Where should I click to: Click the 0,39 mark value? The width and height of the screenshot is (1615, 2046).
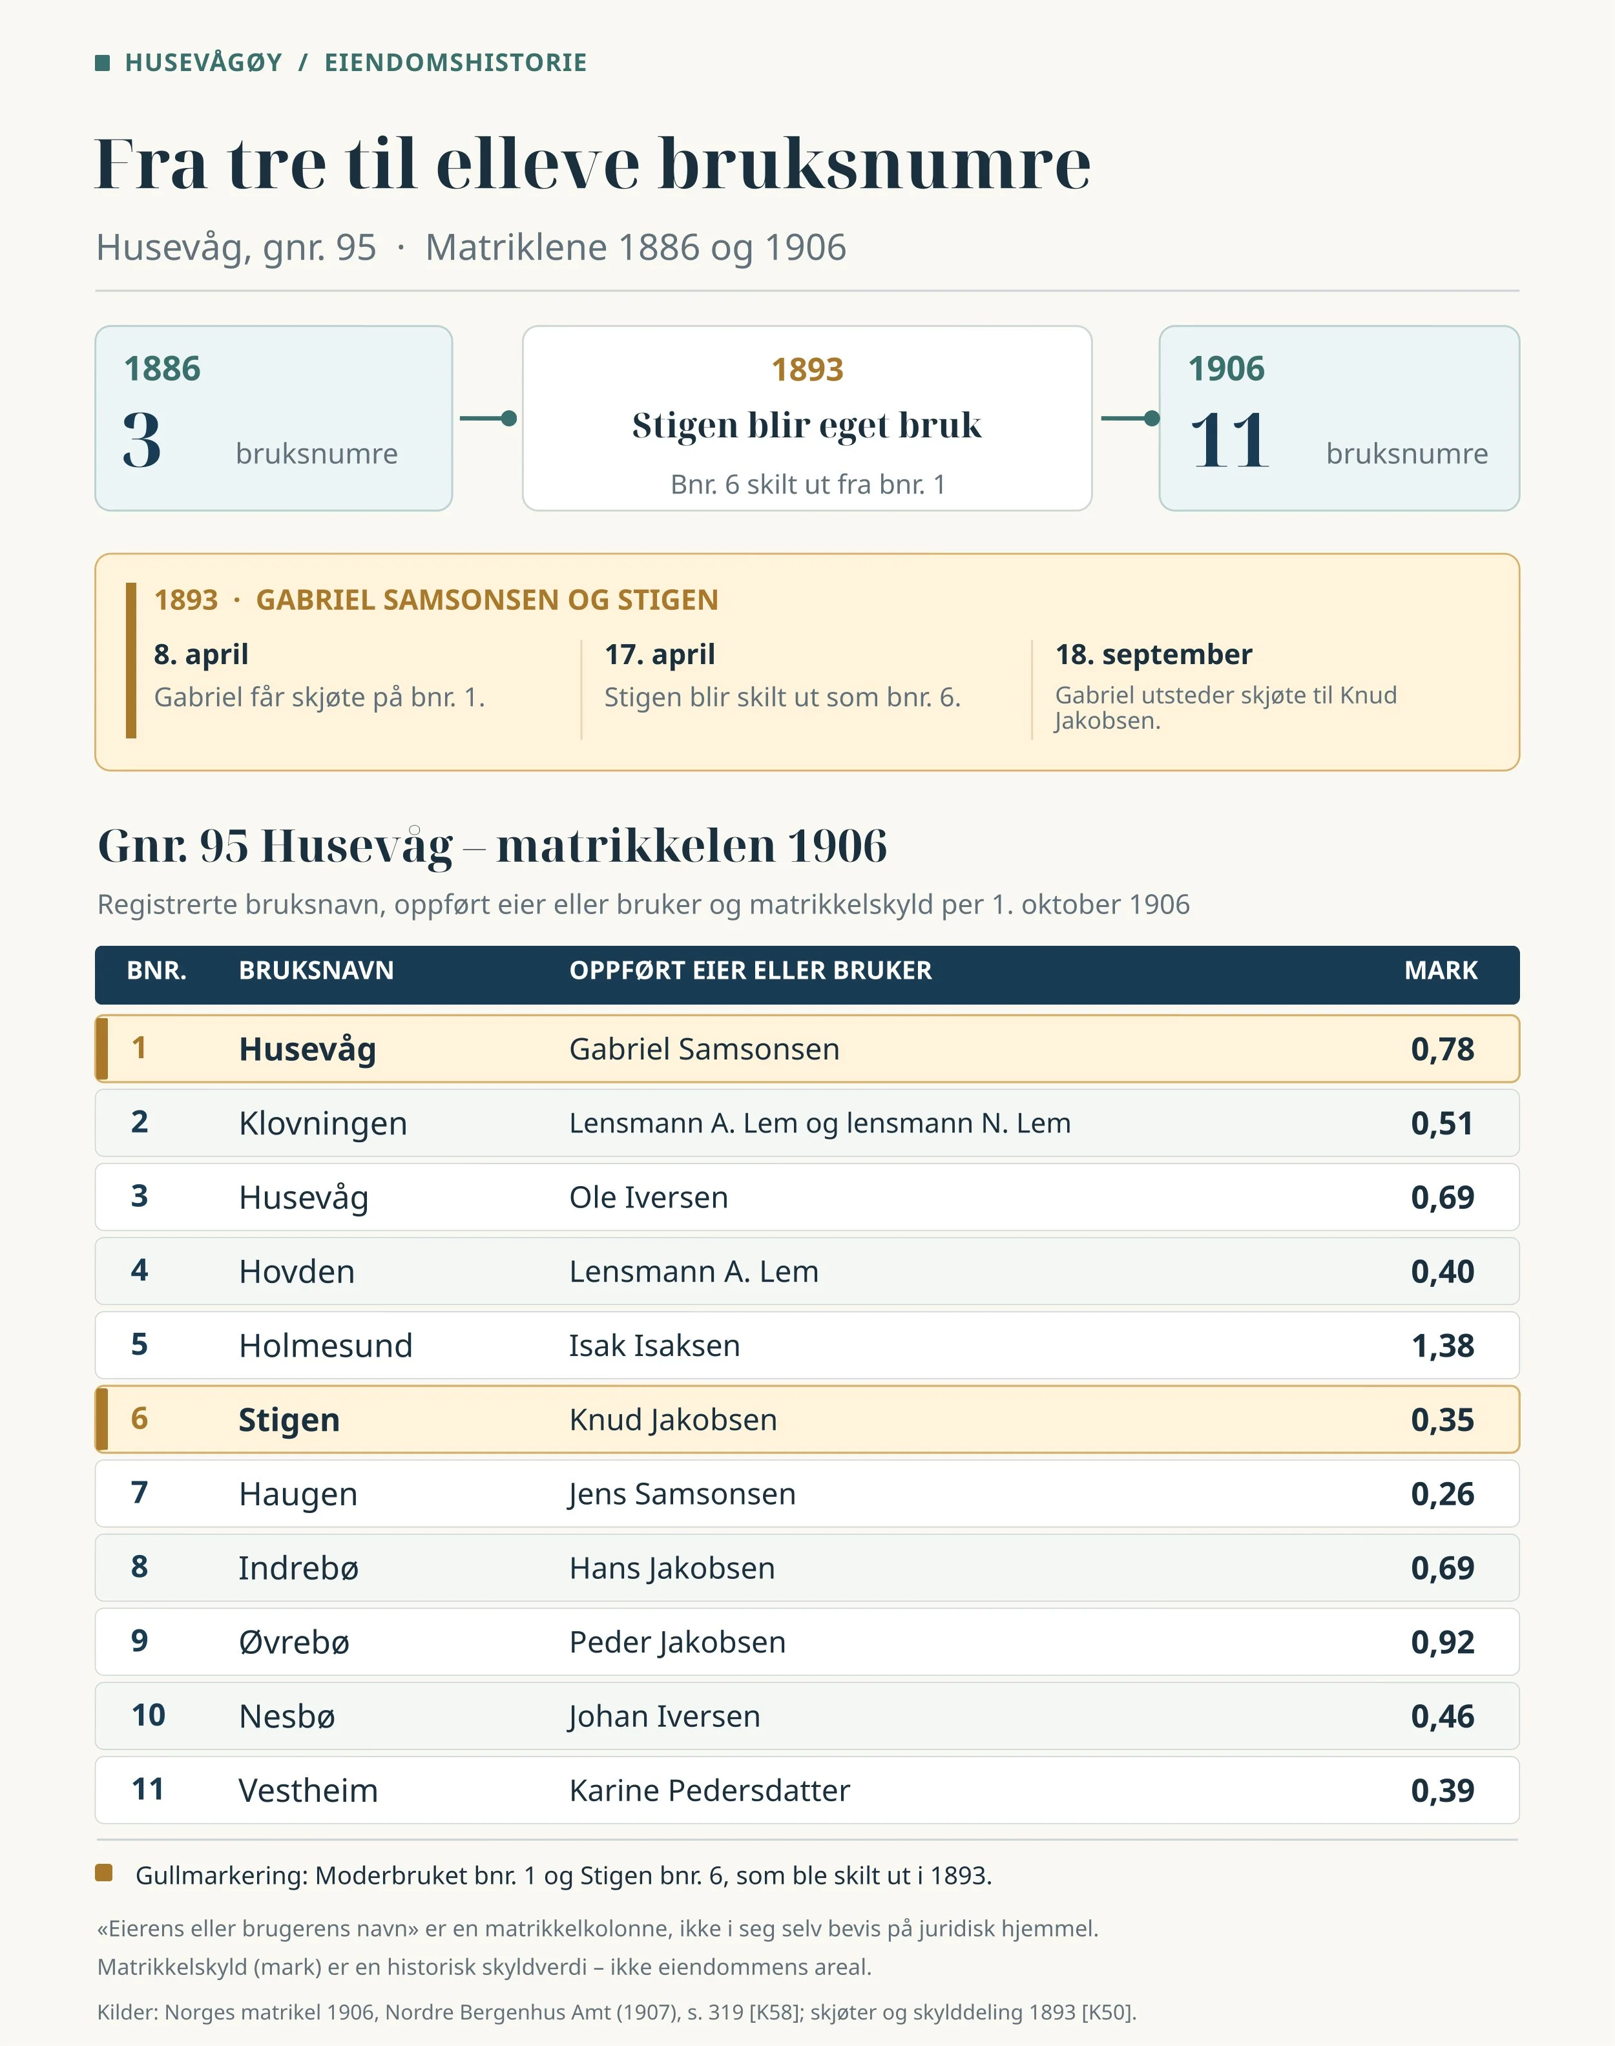pos(1443,1791)
